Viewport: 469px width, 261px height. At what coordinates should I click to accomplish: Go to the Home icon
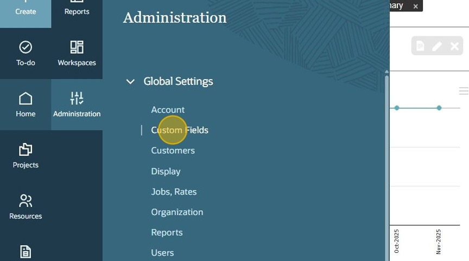click(x=26, y=99)
